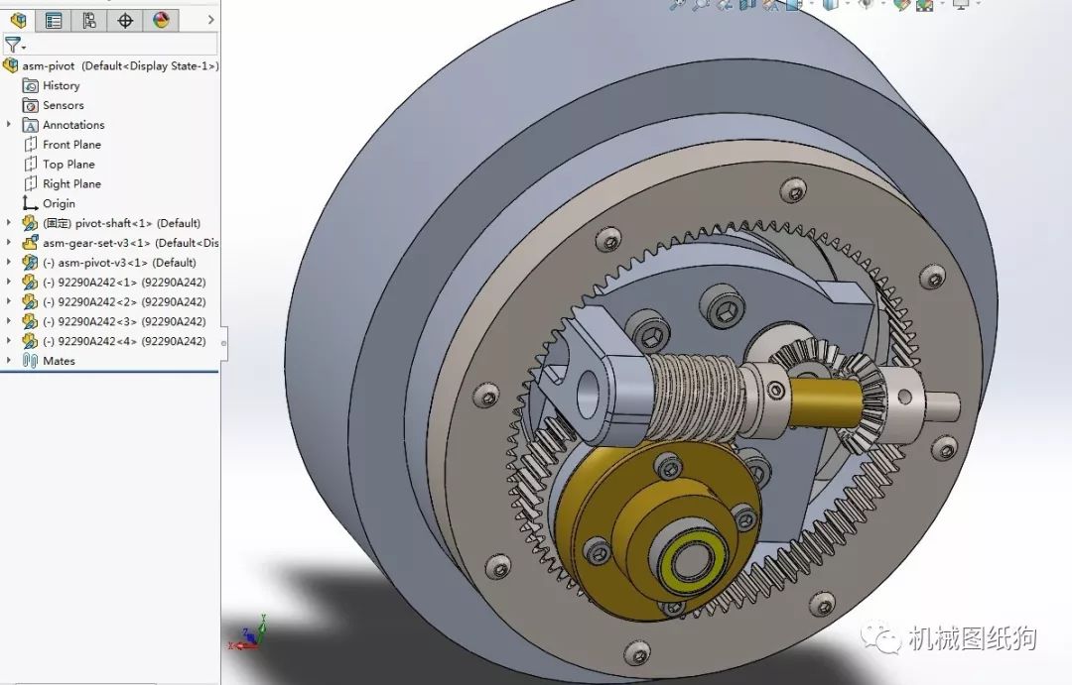Open the DisplayManager color-sphere tab

point(162,21)
